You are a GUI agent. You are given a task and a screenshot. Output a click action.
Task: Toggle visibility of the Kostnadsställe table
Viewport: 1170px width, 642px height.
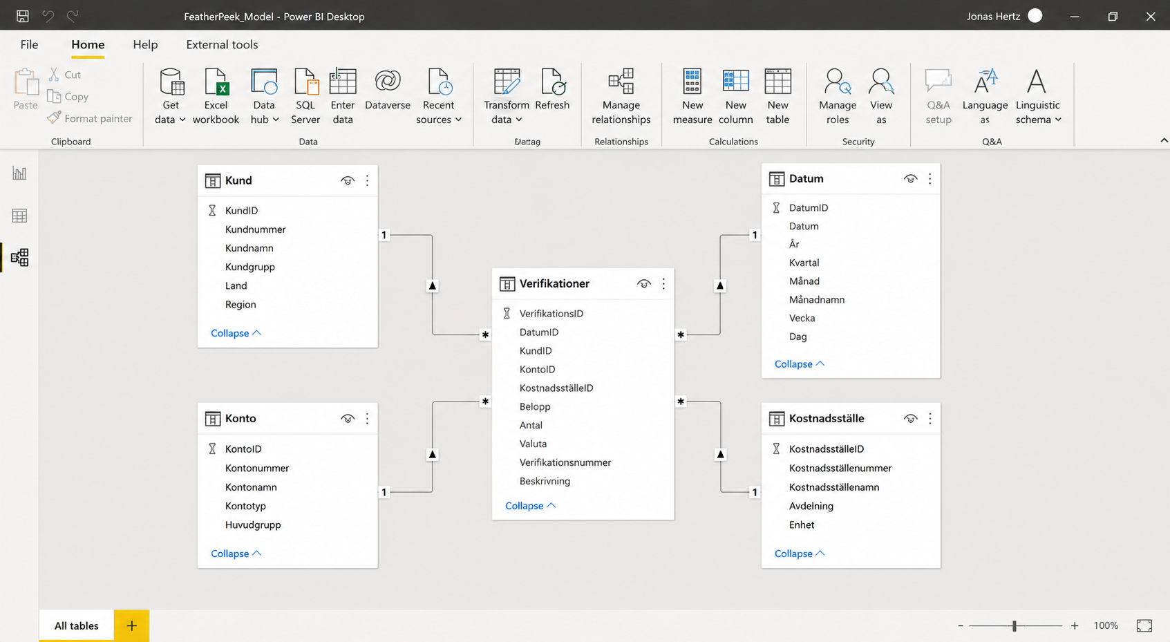point(911,418)
